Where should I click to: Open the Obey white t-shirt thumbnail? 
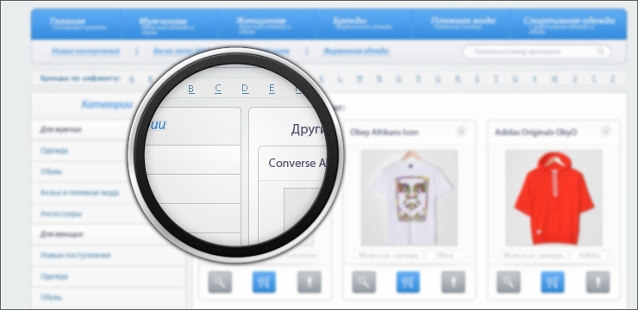tap(409, 197)
